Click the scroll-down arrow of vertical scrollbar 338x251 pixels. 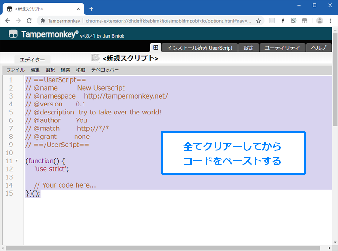click(x=335, y=243)
